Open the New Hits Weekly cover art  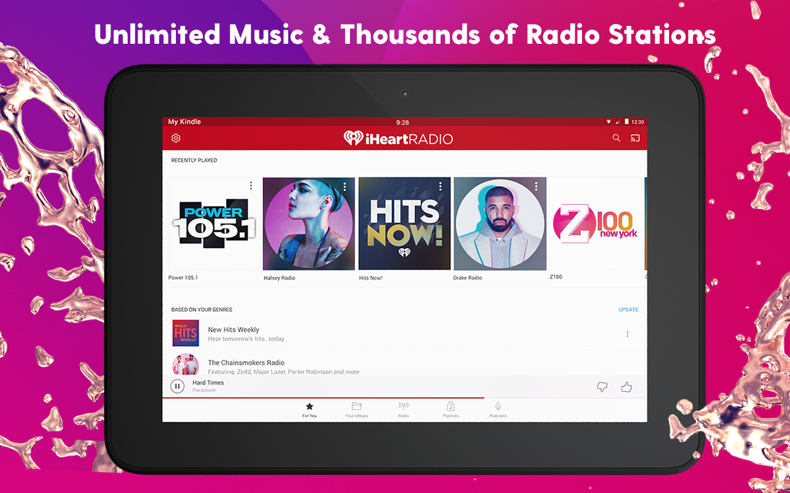186,333
